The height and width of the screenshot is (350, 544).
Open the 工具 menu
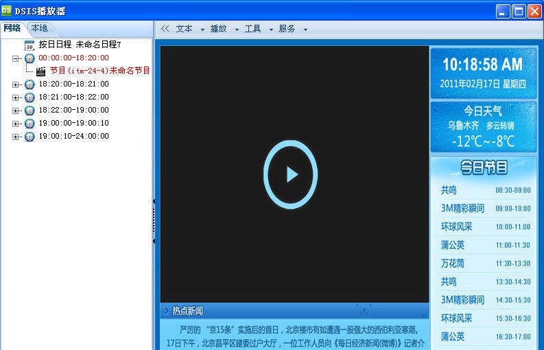[252, 29]
